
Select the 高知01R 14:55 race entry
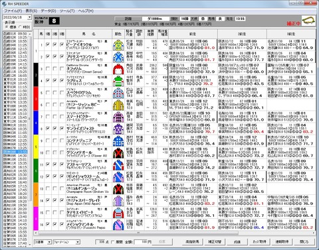coord(15,171)
